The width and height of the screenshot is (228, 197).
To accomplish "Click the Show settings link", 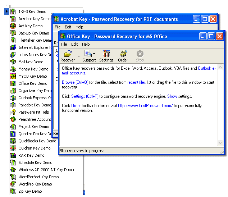I will click(172, 96).
